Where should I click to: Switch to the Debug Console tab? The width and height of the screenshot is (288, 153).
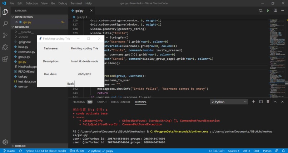[x=121, y=102]
